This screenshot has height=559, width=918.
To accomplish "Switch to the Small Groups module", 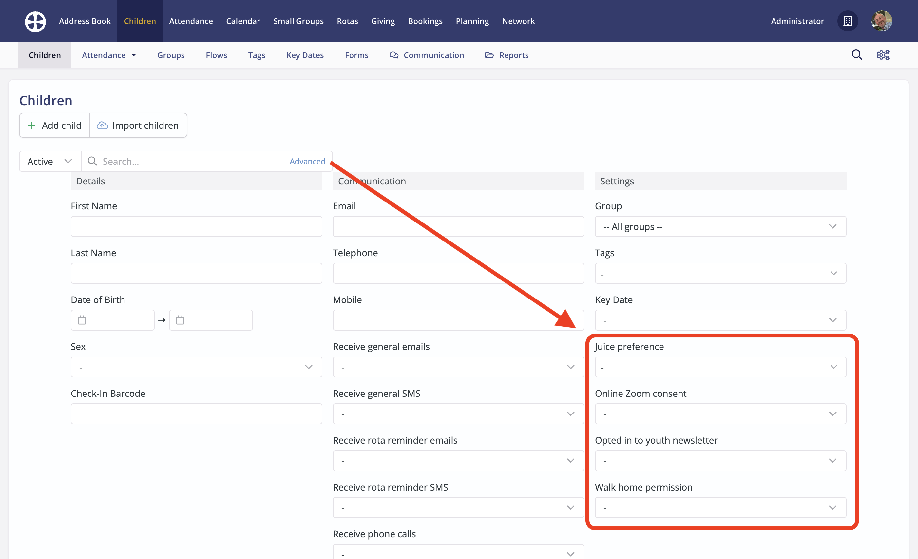I will click(298, 21).
